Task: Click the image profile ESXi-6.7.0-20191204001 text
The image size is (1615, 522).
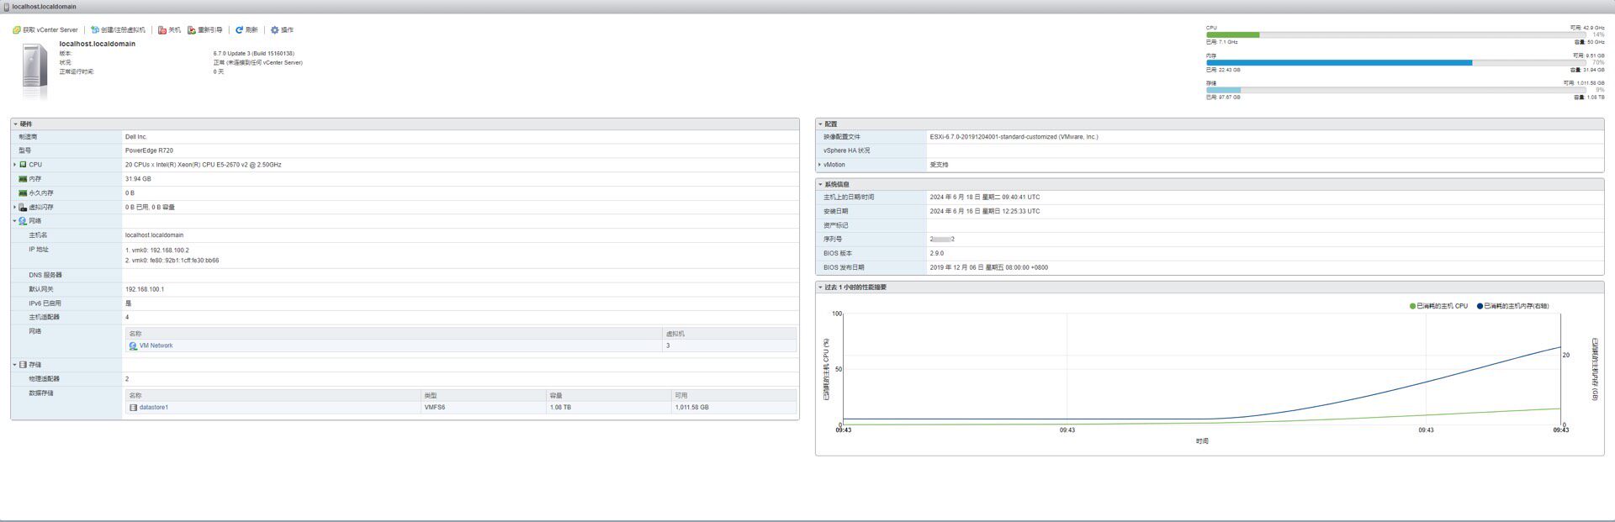Action: [1014, 136]
